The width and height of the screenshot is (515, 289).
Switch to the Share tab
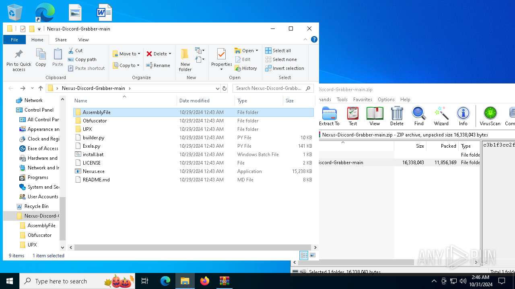pos(61,40)
